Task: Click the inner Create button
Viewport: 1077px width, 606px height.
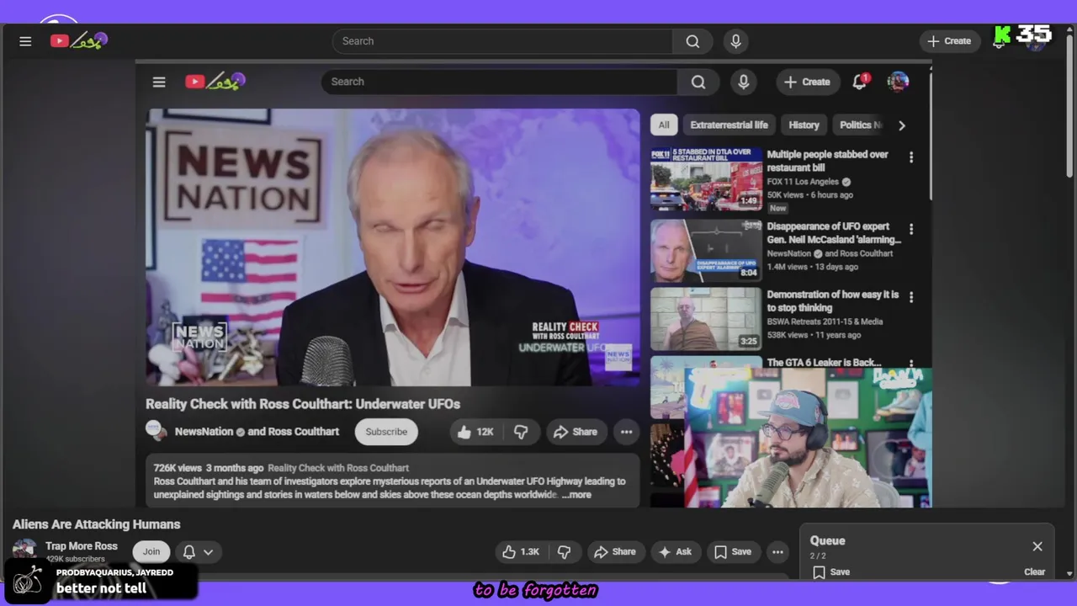Action: (807, 82)
